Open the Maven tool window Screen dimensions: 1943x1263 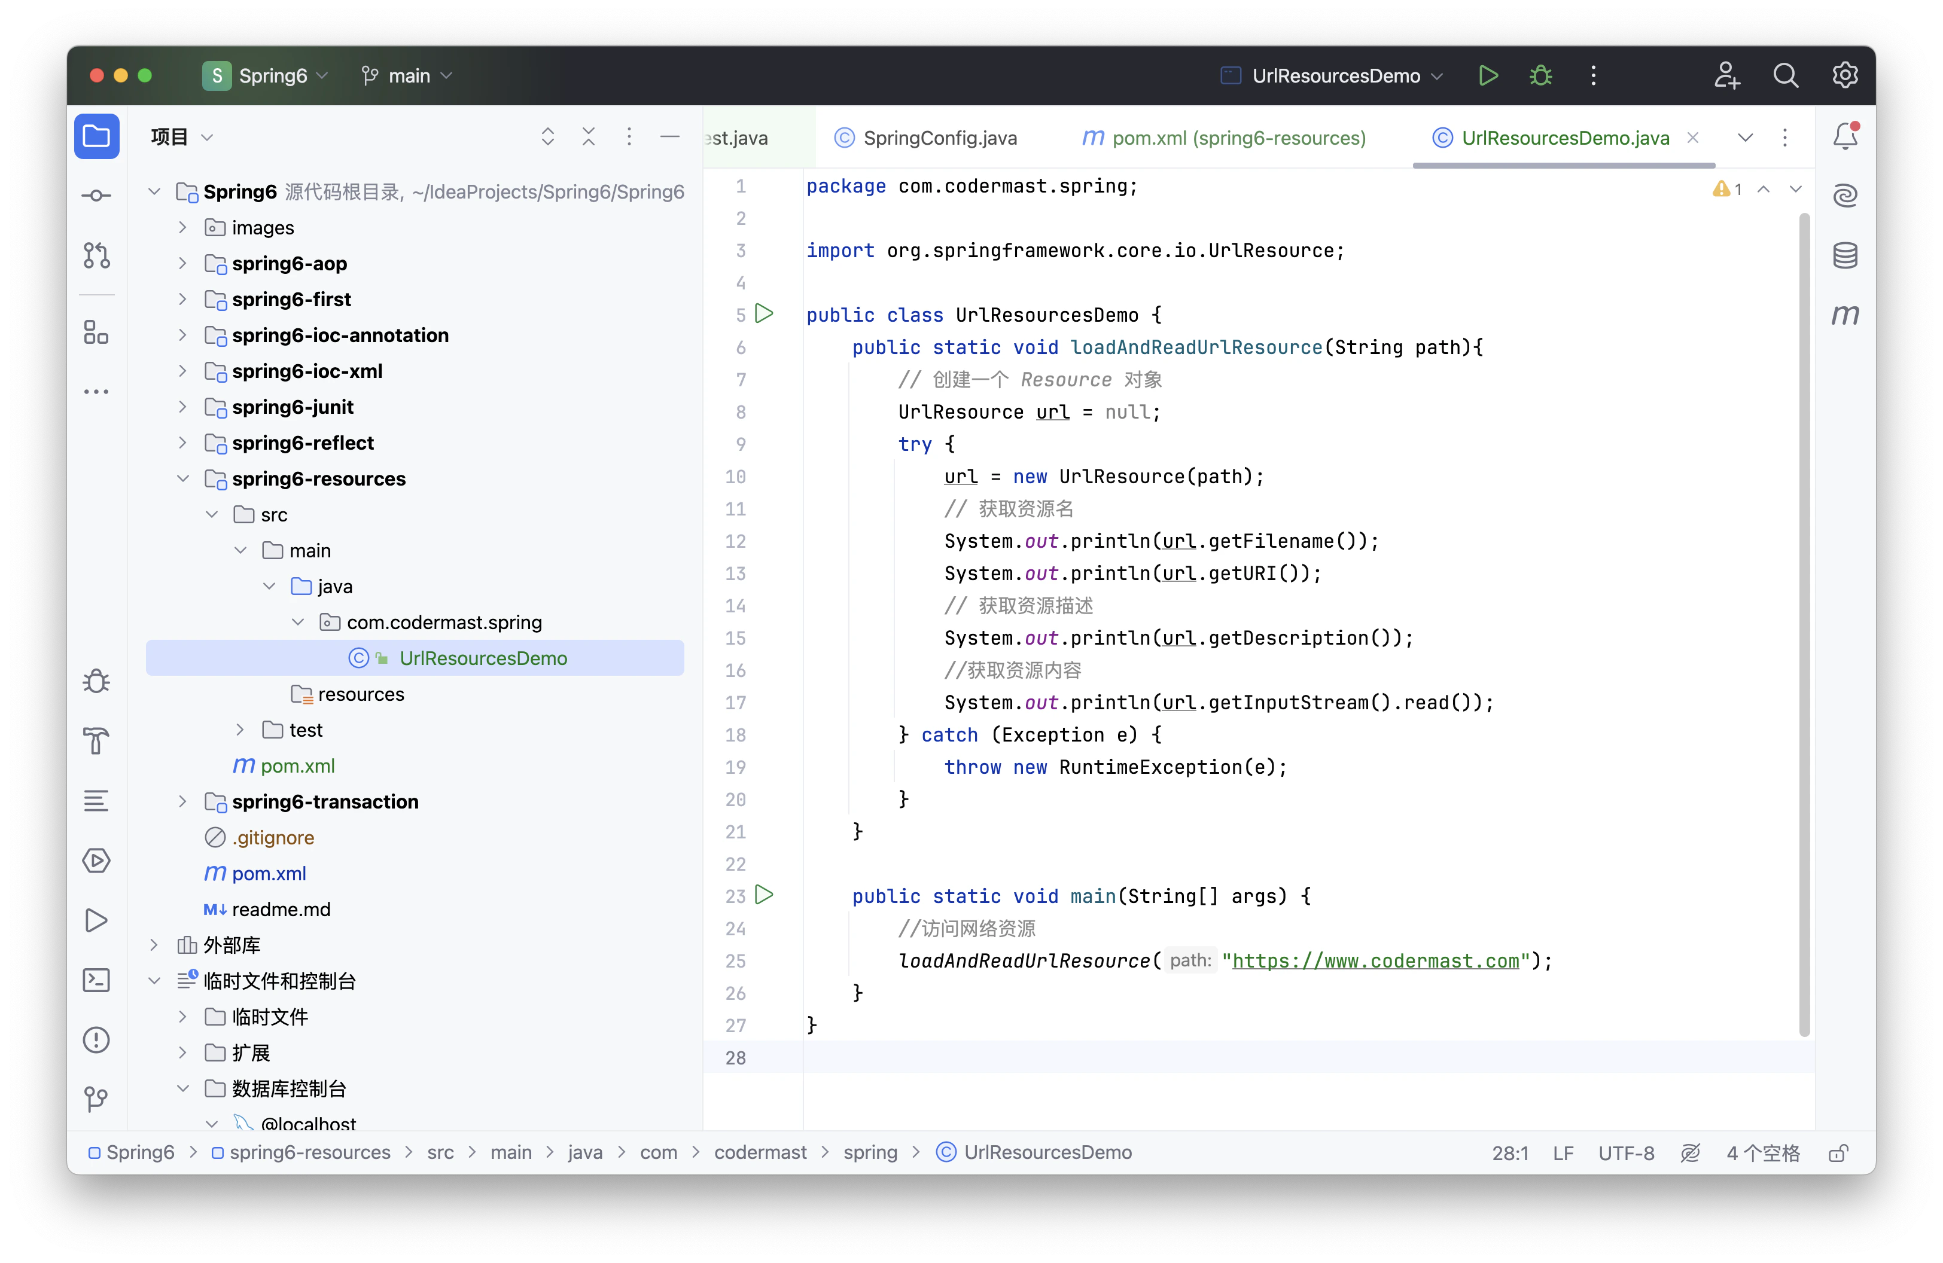point(1845,315)
